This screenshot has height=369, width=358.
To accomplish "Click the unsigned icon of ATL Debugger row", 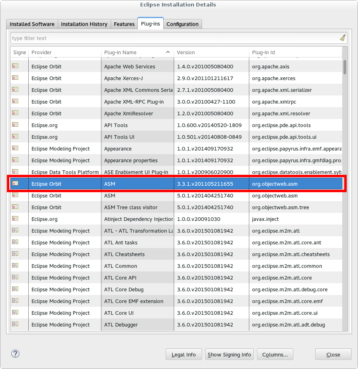I will (15, 324).
